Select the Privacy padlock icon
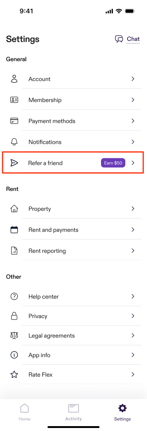The height and width of the screenshot is (431, 147). [x=14, y=316]
